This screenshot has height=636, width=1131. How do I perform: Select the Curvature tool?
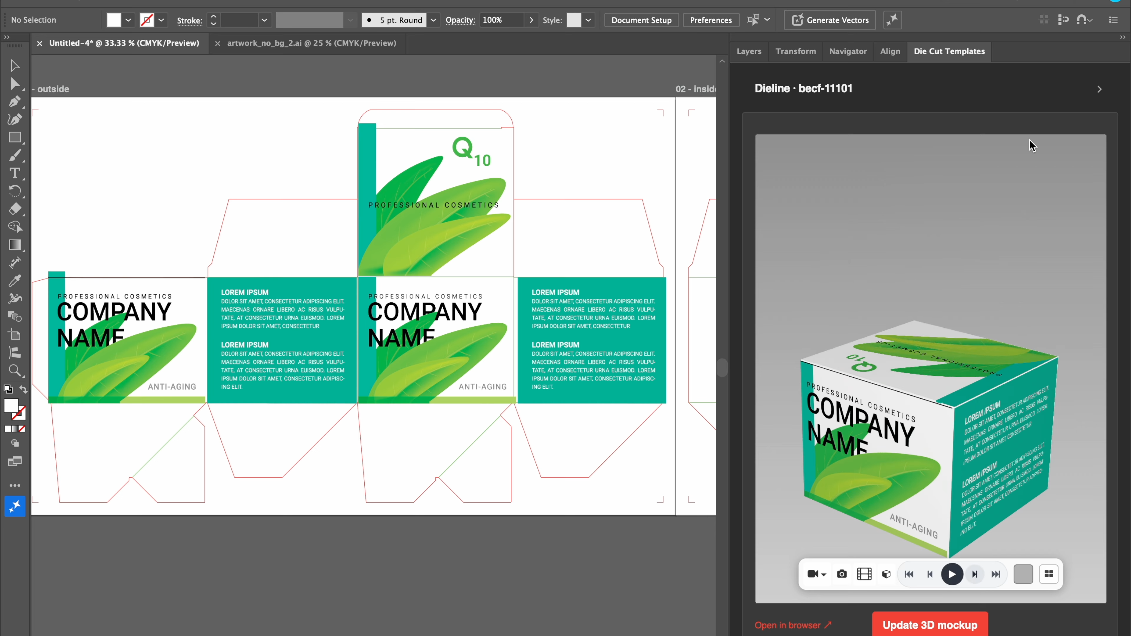[14, 119]
